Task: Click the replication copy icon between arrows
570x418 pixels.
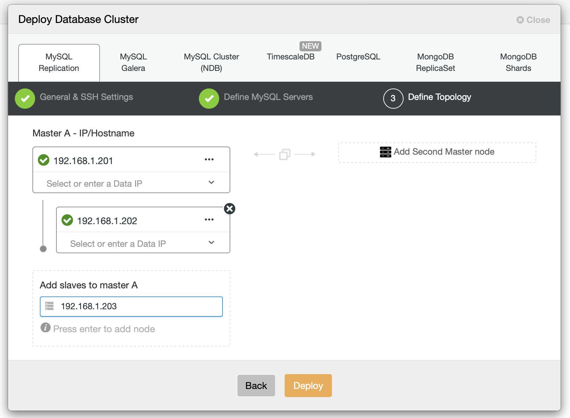Action: pos(285,154)
